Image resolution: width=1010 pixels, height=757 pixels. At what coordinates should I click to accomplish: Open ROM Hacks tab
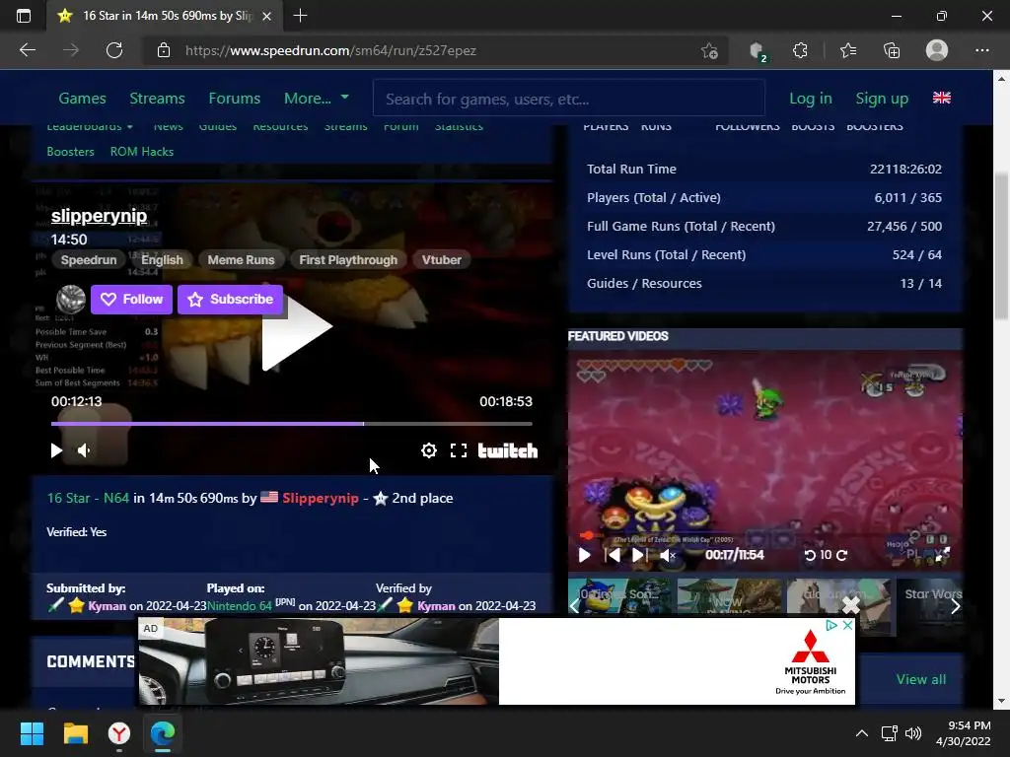pos(142,151)
